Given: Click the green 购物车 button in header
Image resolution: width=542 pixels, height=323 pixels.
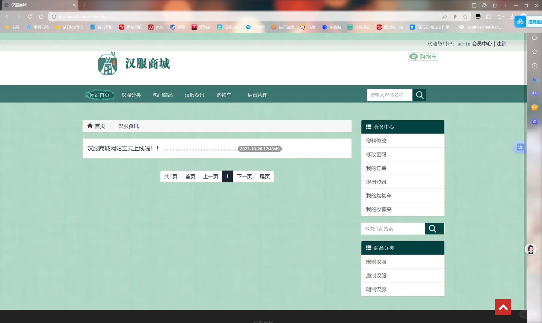Looking at the screenshot, I should pos(423,57).
